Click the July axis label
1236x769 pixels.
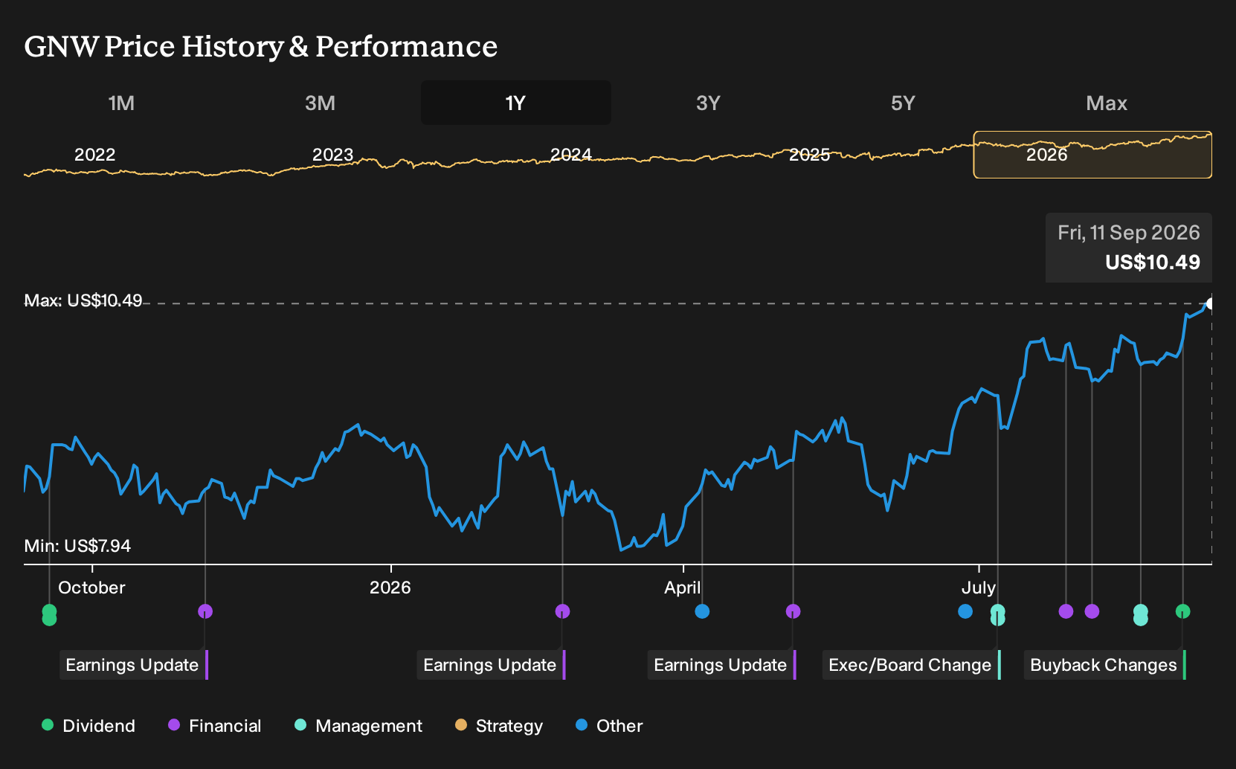tap(978, 588)
